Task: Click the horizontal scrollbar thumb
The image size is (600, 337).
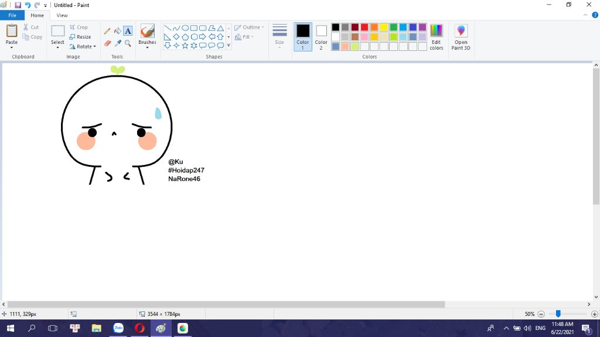Action: (x=226, y=304)
